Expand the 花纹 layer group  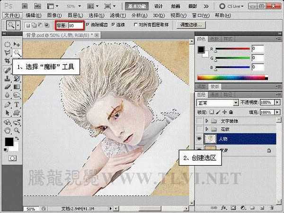click(207, 130)
